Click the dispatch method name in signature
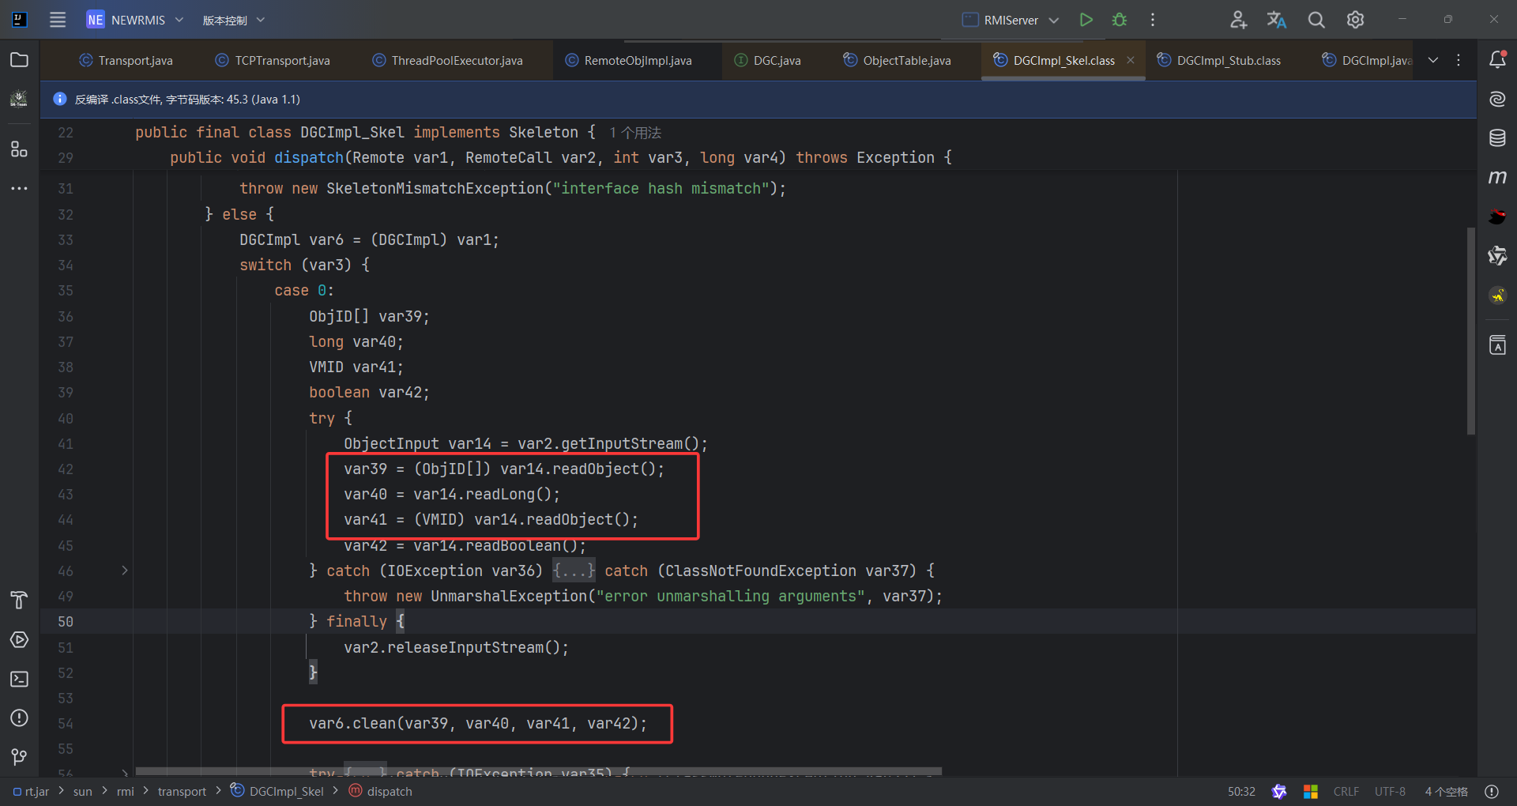The image size is (1517, 806). (x=308, y=157)
